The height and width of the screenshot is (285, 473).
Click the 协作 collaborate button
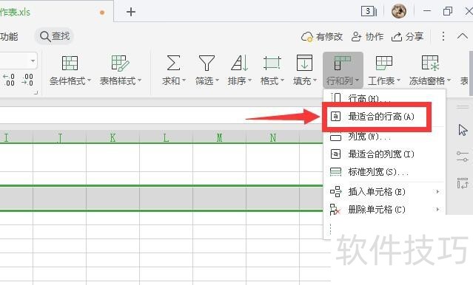(x=368, y=37)
